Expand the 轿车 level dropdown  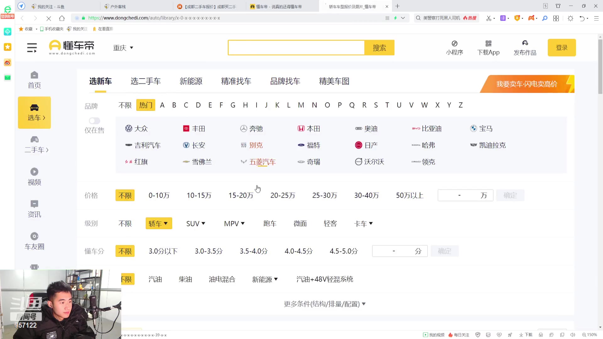pos(159,223)
